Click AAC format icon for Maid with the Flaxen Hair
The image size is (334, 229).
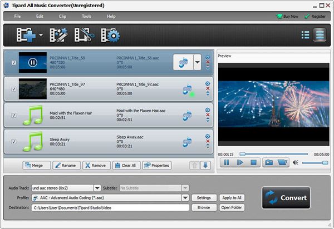(x=187, y=116)
